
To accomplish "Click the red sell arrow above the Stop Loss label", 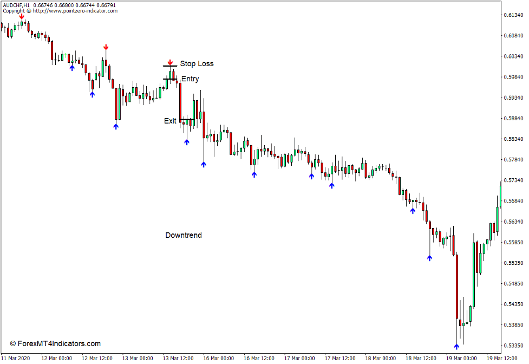I will point(171,62).
